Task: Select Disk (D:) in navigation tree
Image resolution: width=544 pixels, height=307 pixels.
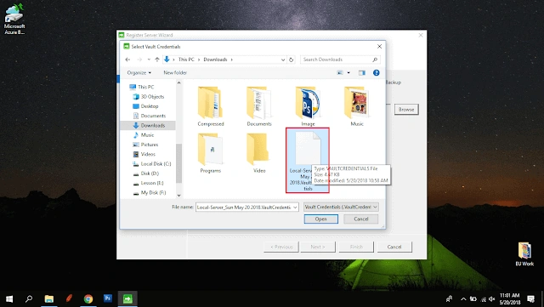Action: click(x=145, y=173)
